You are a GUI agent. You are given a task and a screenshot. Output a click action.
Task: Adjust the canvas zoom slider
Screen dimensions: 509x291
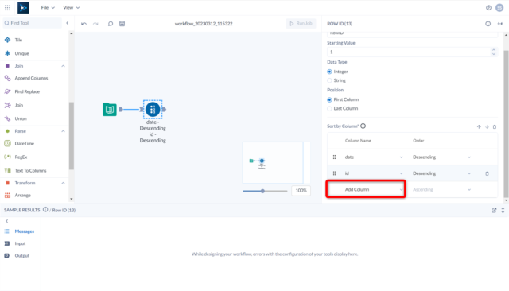(262, 191)
